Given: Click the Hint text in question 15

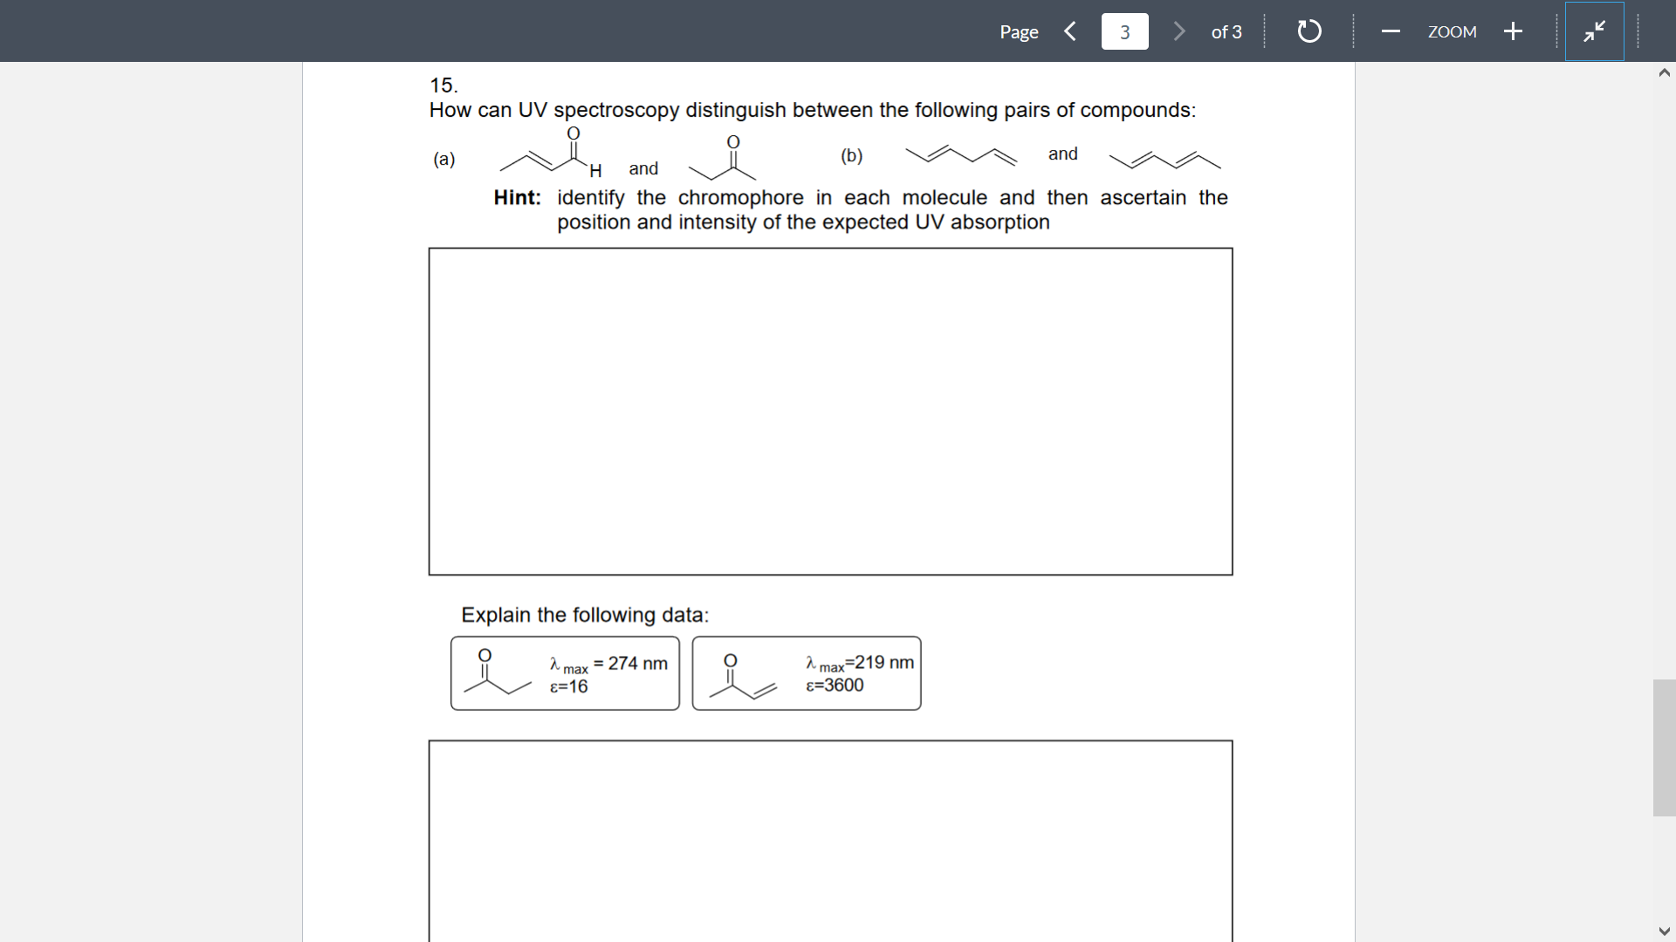Looking at the screenshot, I should point(516,198).
